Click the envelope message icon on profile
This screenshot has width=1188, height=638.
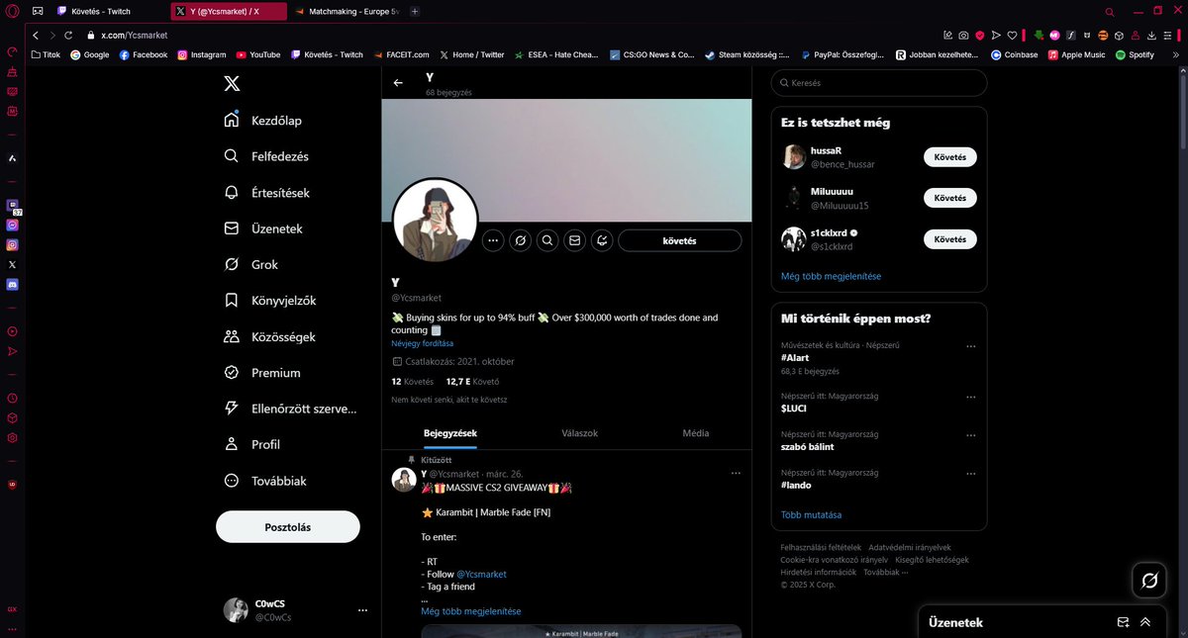(574, 240)
